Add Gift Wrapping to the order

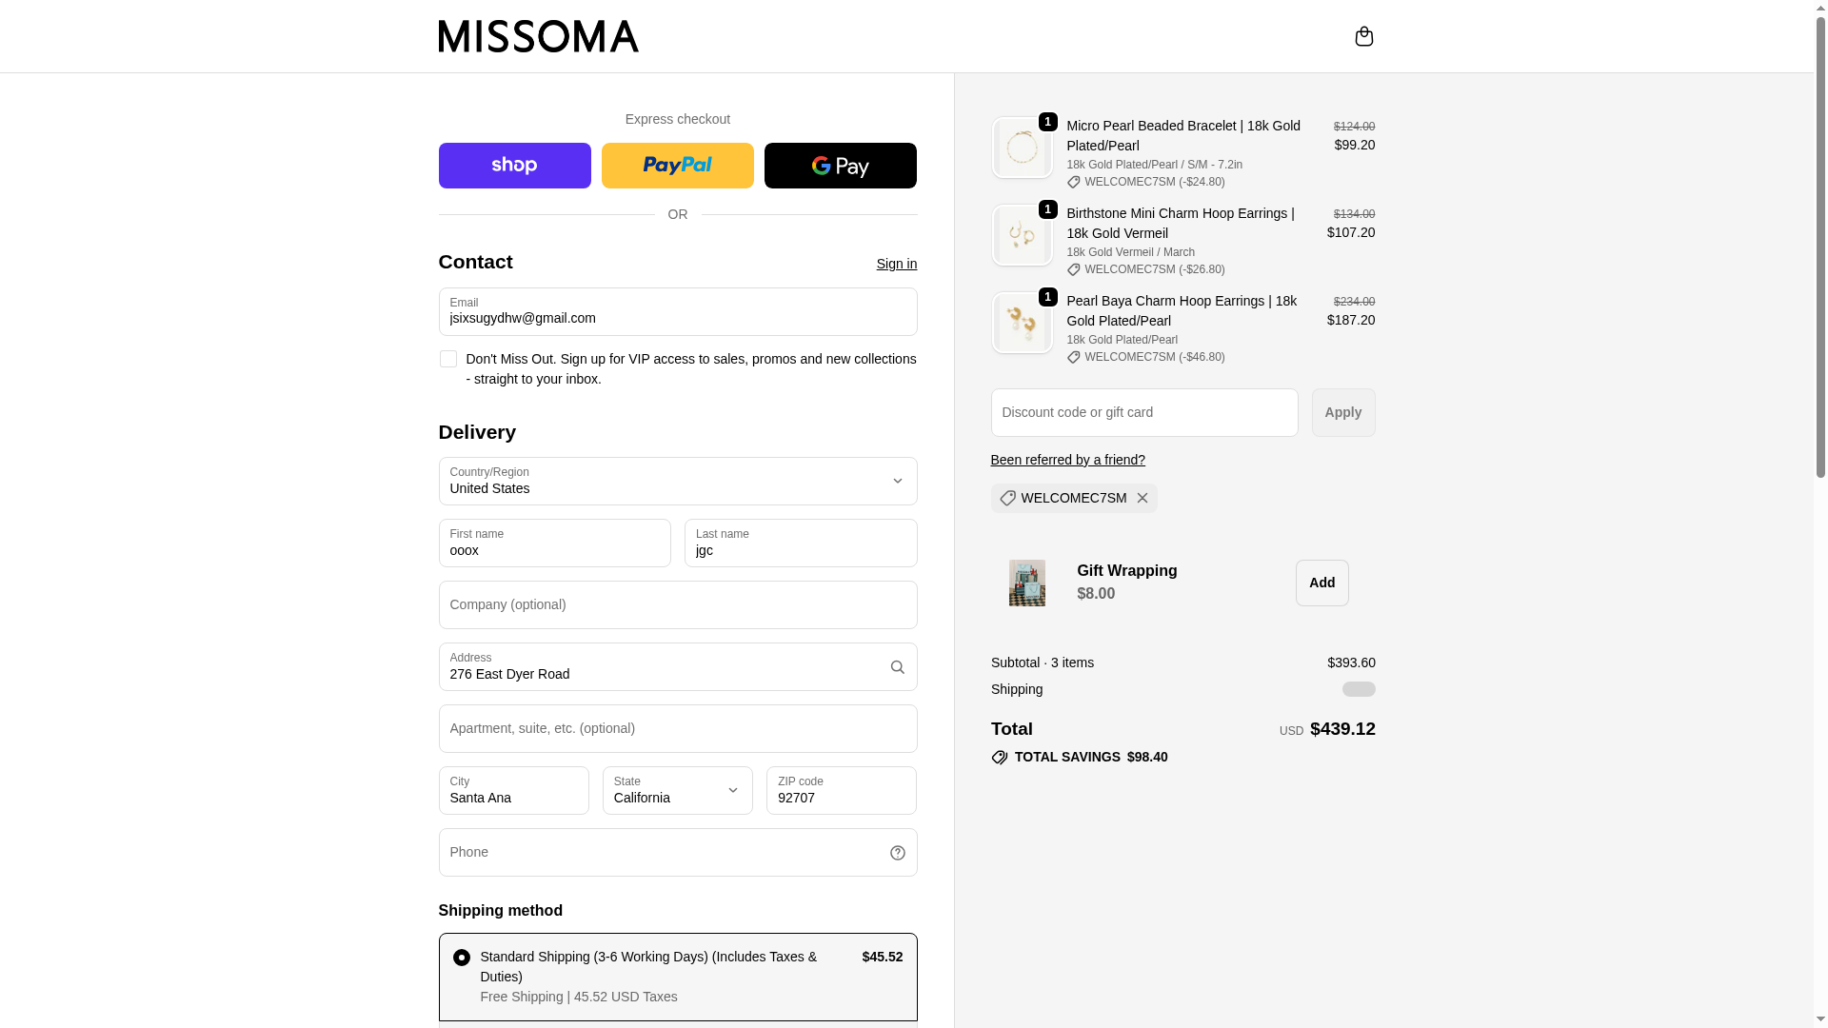click(x=1321, y=583)
